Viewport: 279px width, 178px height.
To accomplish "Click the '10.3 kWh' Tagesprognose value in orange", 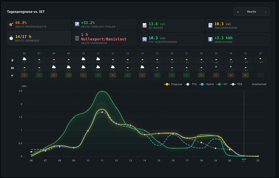I will coord(223,24).
